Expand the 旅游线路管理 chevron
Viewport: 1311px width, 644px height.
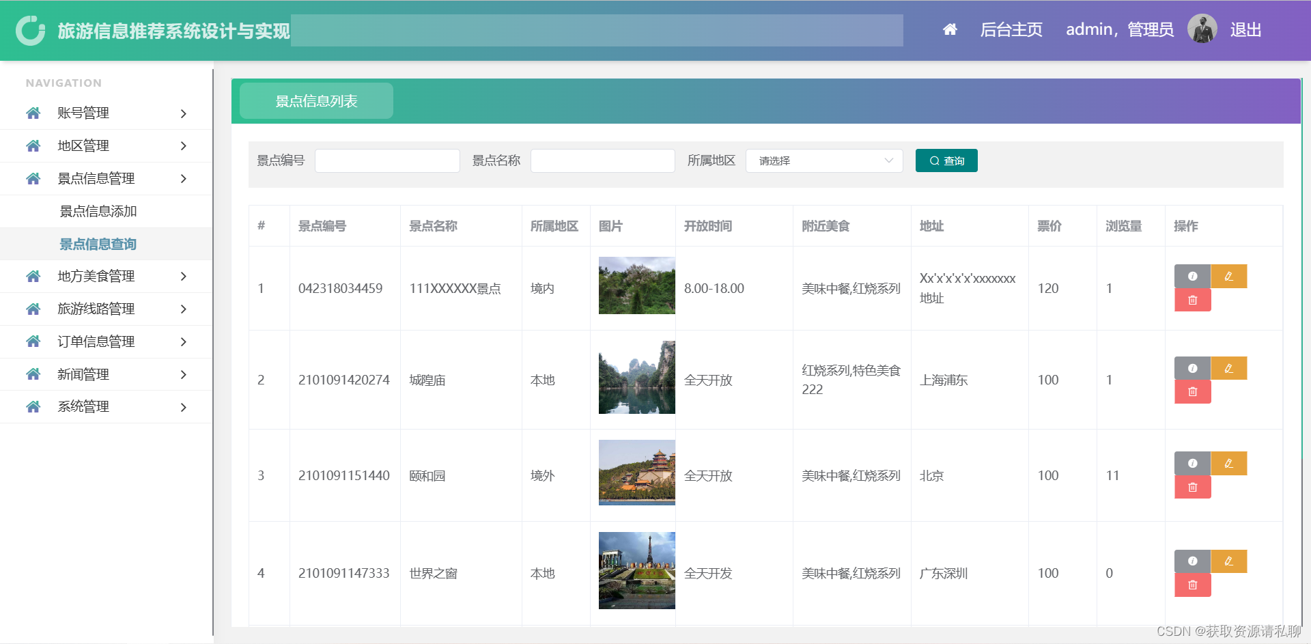(x=183, y=309)
